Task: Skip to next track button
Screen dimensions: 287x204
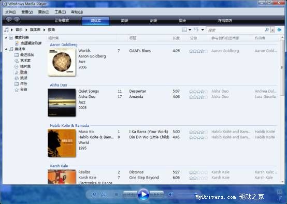Action: point(156,194)
